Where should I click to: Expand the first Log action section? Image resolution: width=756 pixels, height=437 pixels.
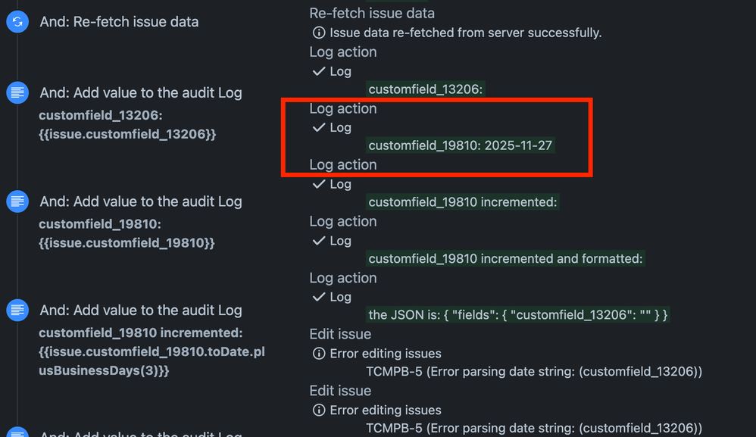[343, 52]
